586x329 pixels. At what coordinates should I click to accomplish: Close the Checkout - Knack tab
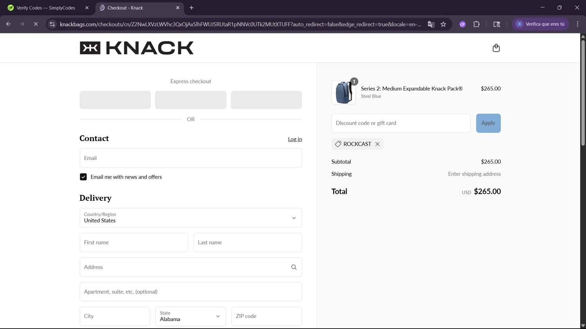click(178, 8)
